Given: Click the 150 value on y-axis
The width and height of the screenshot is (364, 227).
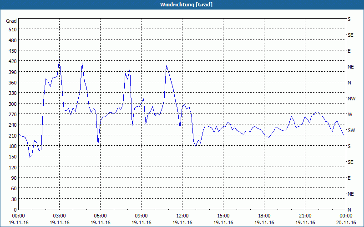Looking at the screenshot, I should (x=11, y=157).
